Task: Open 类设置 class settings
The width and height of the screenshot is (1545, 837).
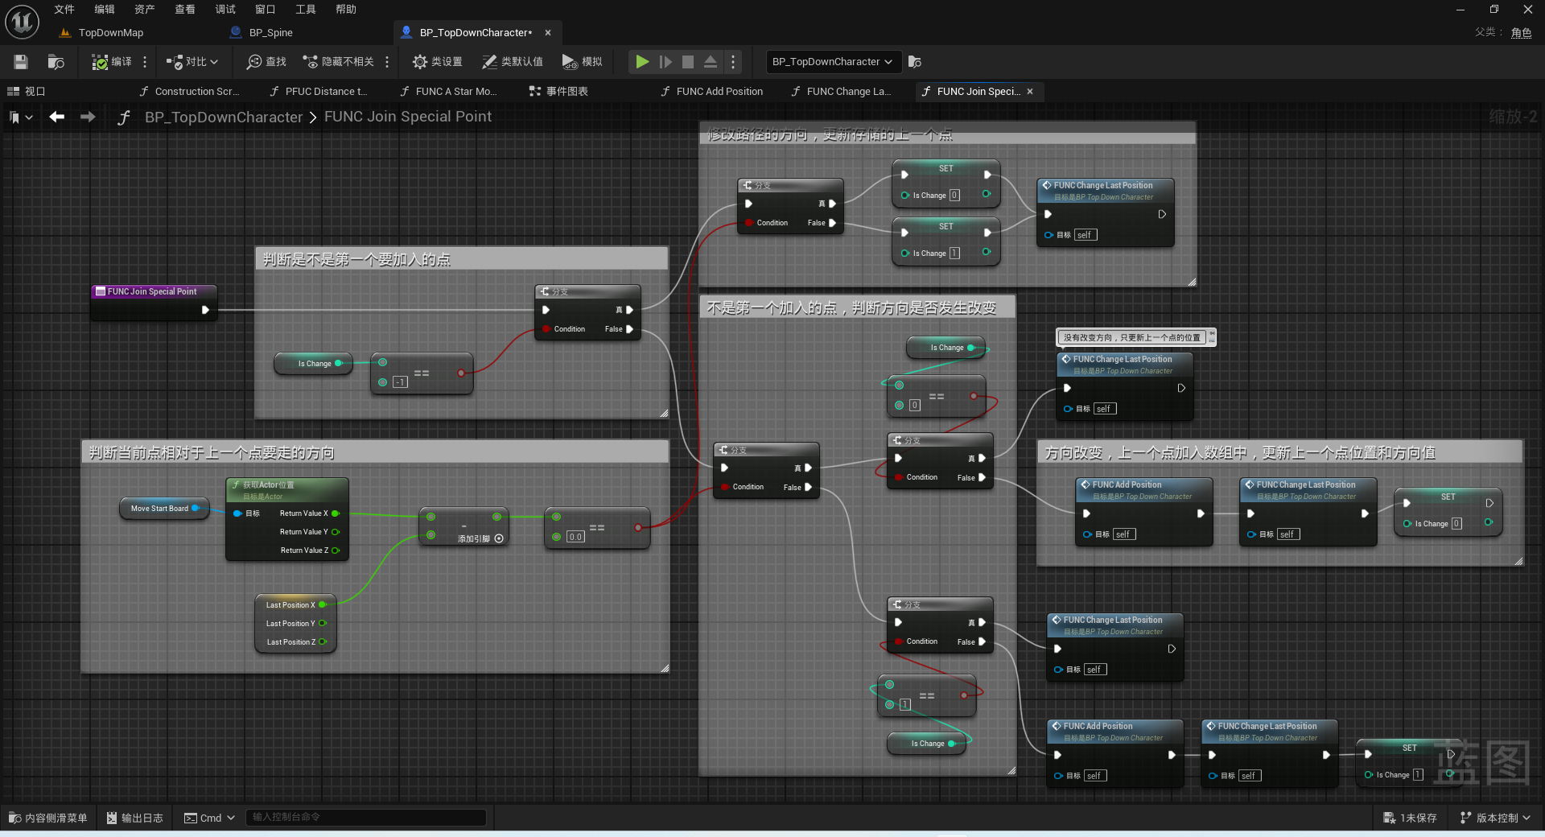Action: pos(437,62)
